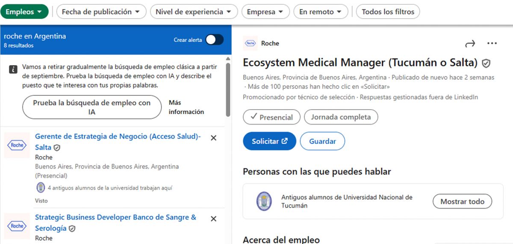The height and width of the screenshot is (244, 513).
Task: Click Prueba la búsqueda de empleo con IA
Action: coord(92,107)
